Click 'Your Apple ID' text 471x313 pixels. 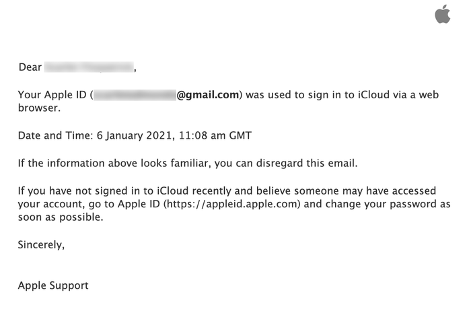52,95
